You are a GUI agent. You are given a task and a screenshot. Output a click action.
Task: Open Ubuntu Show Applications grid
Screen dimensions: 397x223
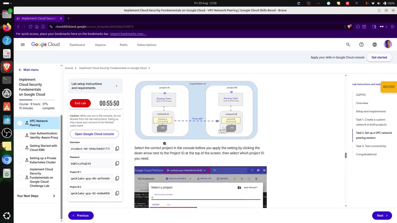7,216
